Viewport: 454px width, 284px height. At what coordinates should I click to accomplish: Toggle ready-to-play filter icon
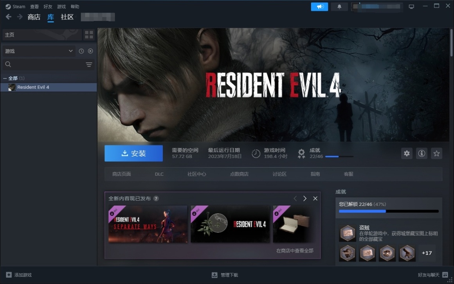(91, 51)
